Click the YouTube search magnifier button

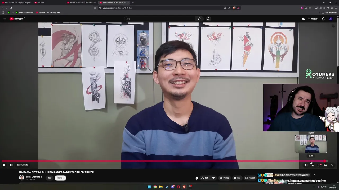[x=199, y=19]
